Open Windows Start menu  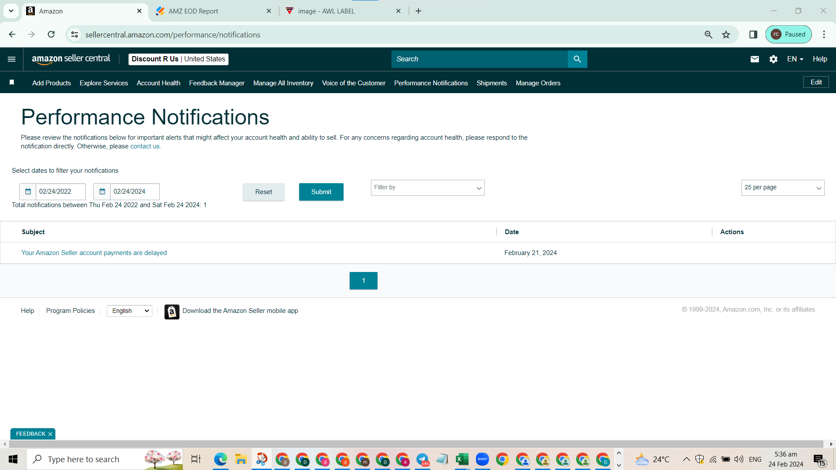click(x=13, y=459)
